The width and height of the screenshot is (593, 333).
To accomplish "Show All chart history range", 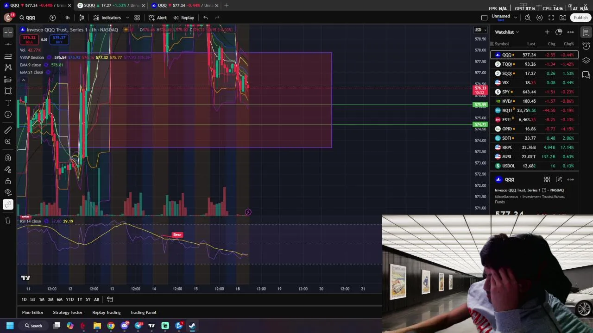I will coord(96,300).
